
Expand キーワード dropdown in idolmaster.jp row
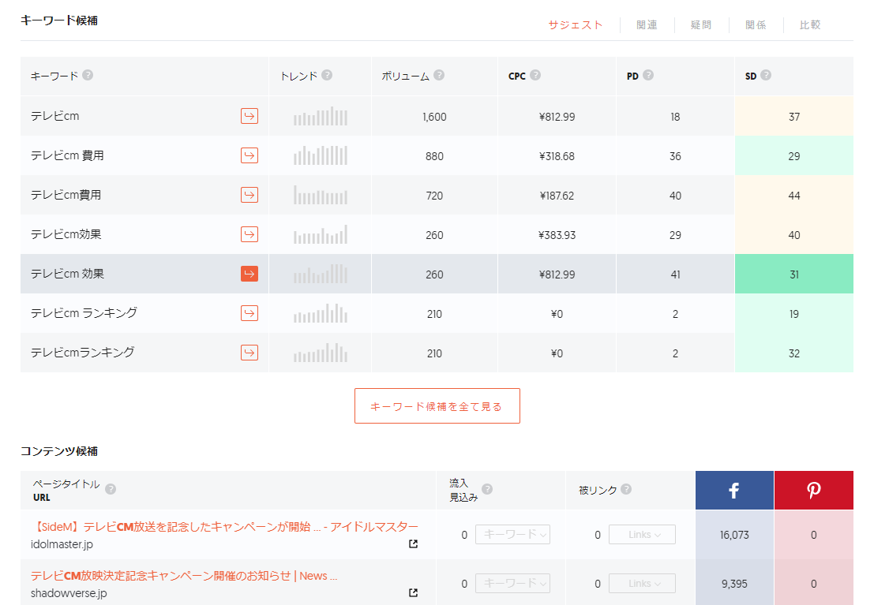click(513, 534)
